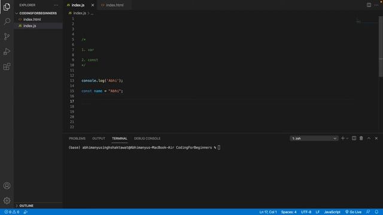Switch to the index.html editor tab

114,5
